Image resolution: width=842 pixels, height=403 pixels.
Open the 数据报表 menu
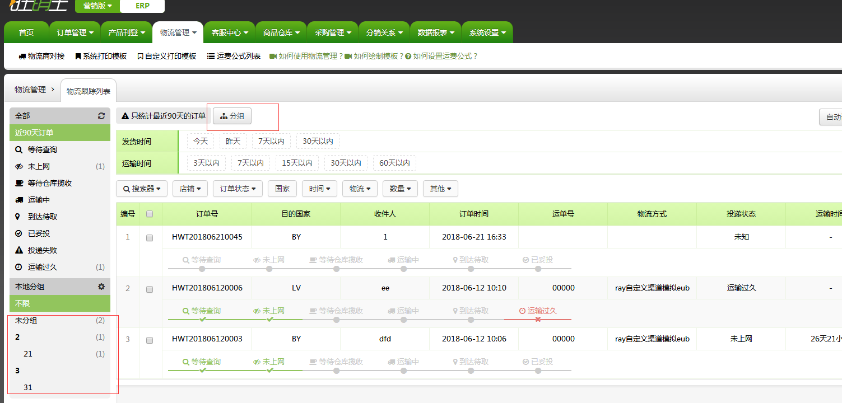[x=436, y=32]
